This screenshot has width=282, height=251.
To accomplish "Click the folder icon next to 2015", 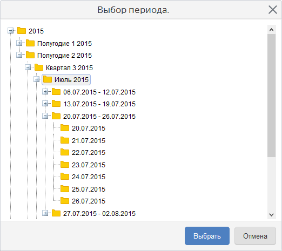I will tap(22, 31).
